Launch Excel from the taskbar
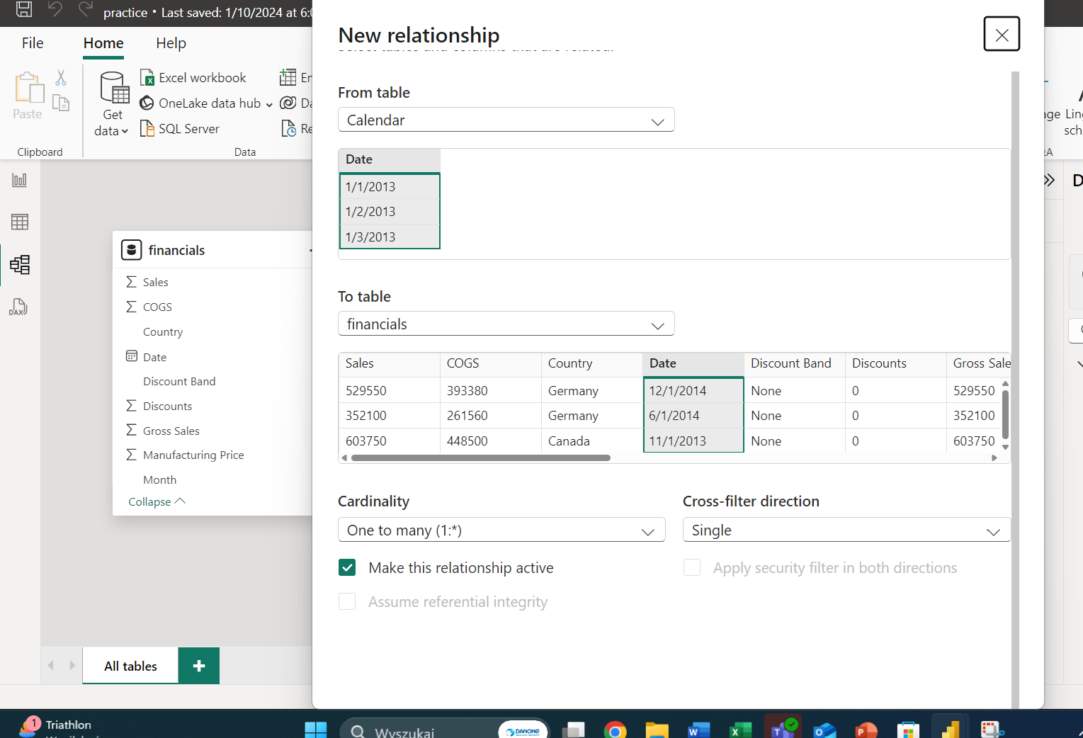This screenshot has height=738, width=1083. click(741, 730)
